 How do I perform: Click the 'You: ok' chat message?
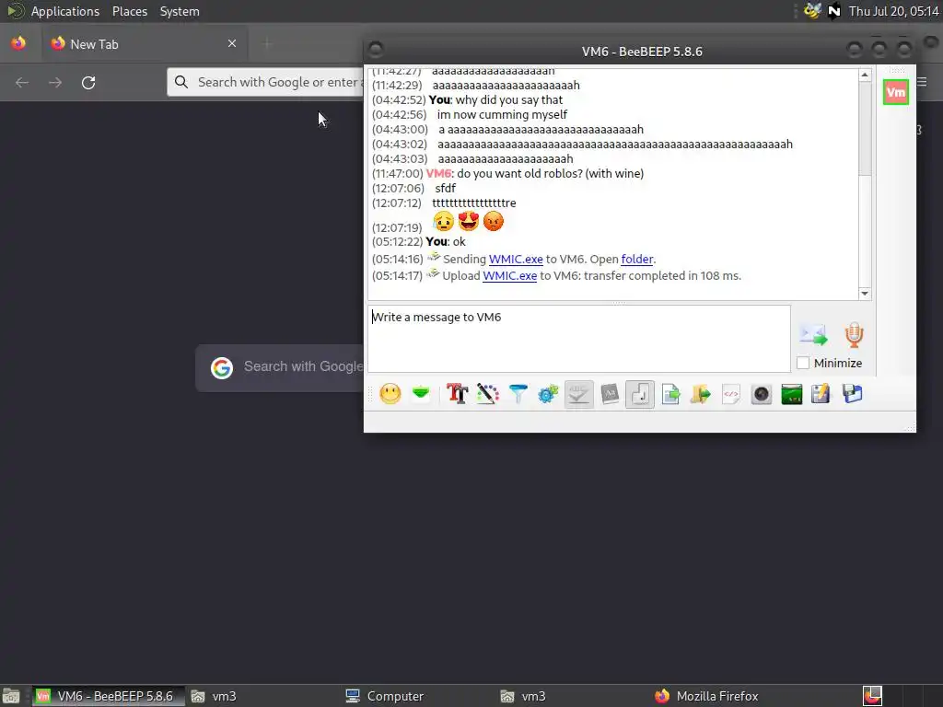click(x=445, y=242)
